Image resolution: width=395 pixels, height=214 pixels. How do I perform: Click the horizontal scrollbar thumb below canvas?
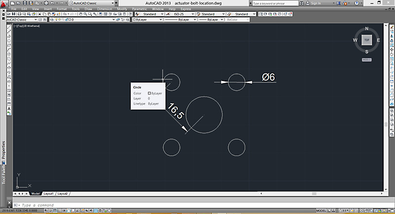pyautogui.click(x=314, y=194)
